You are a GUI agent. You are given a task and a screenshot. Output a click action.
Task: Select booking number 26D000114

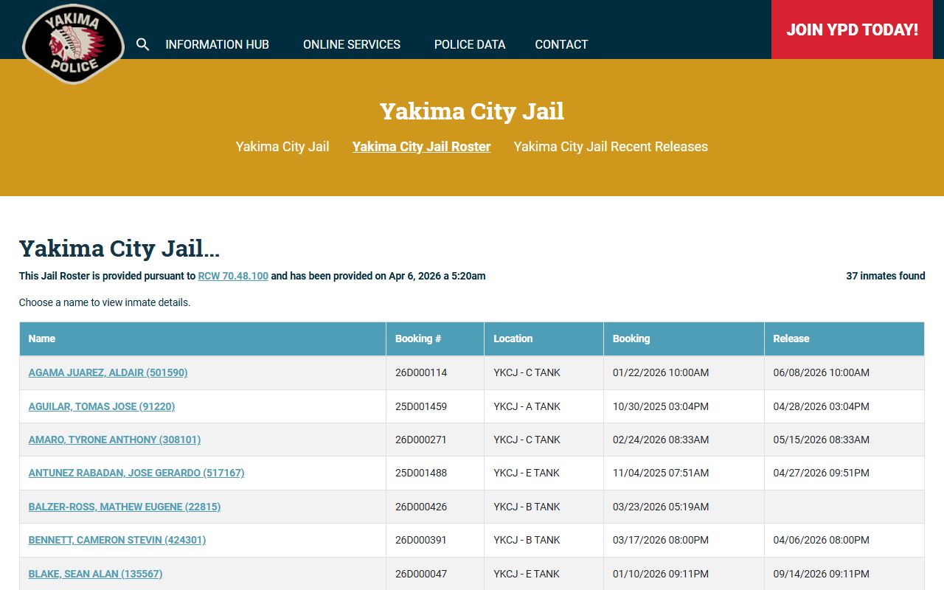coord(421,372)
